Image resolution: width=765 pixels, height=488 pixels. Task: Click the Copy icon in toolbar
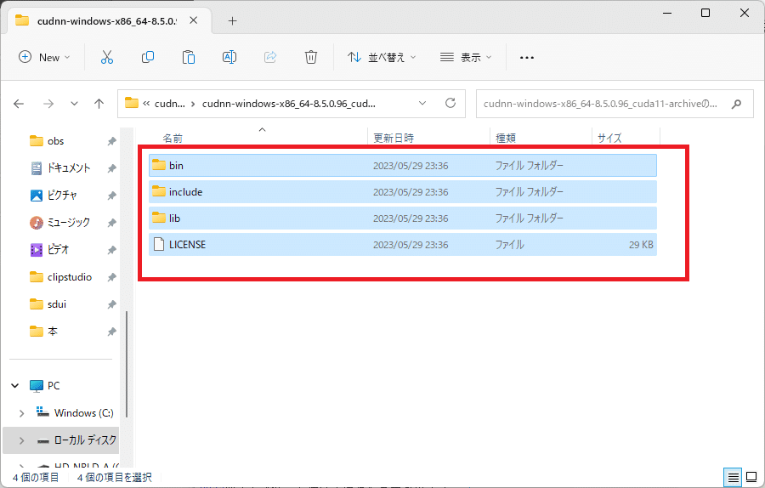(148, 57)
